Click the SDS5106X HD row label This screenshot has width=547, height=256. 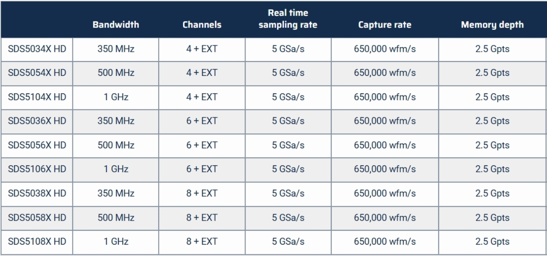[37, 169]
